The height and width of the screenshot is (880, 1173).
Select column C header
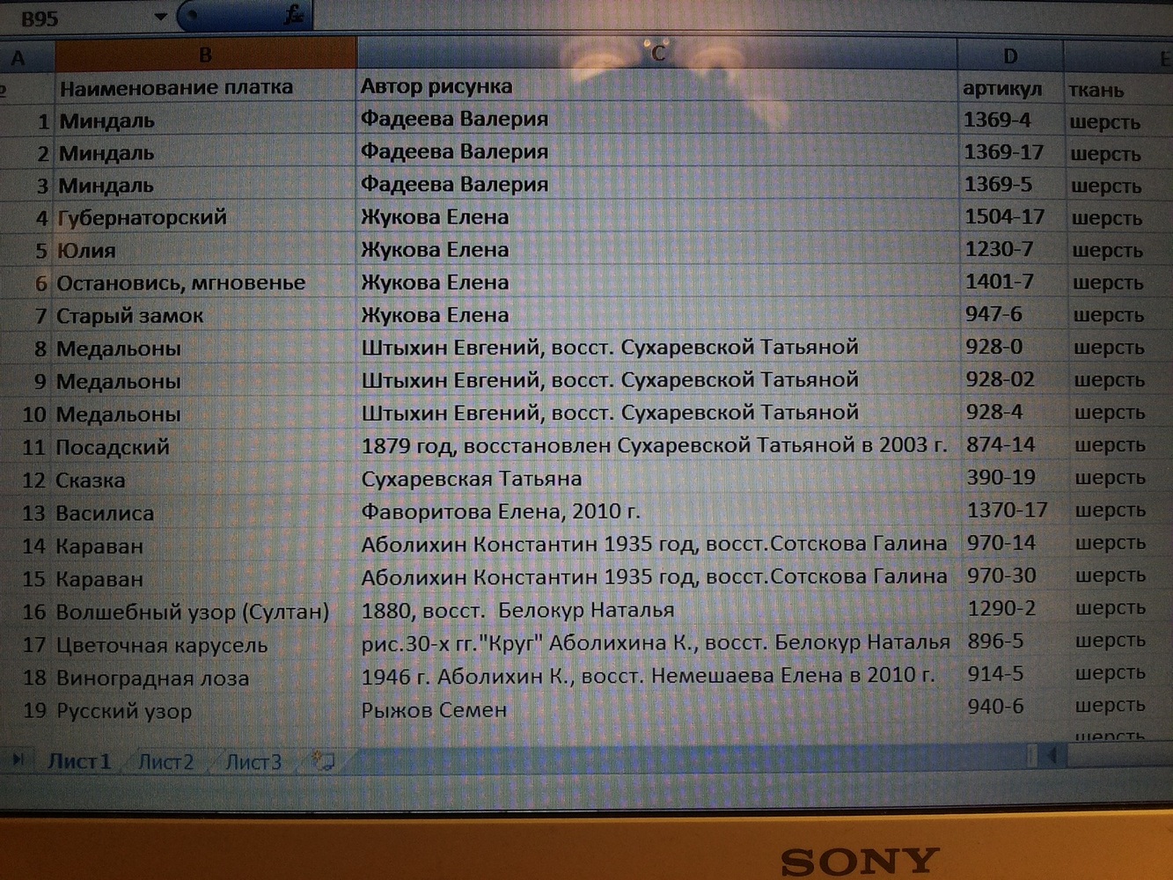(656, 55)
